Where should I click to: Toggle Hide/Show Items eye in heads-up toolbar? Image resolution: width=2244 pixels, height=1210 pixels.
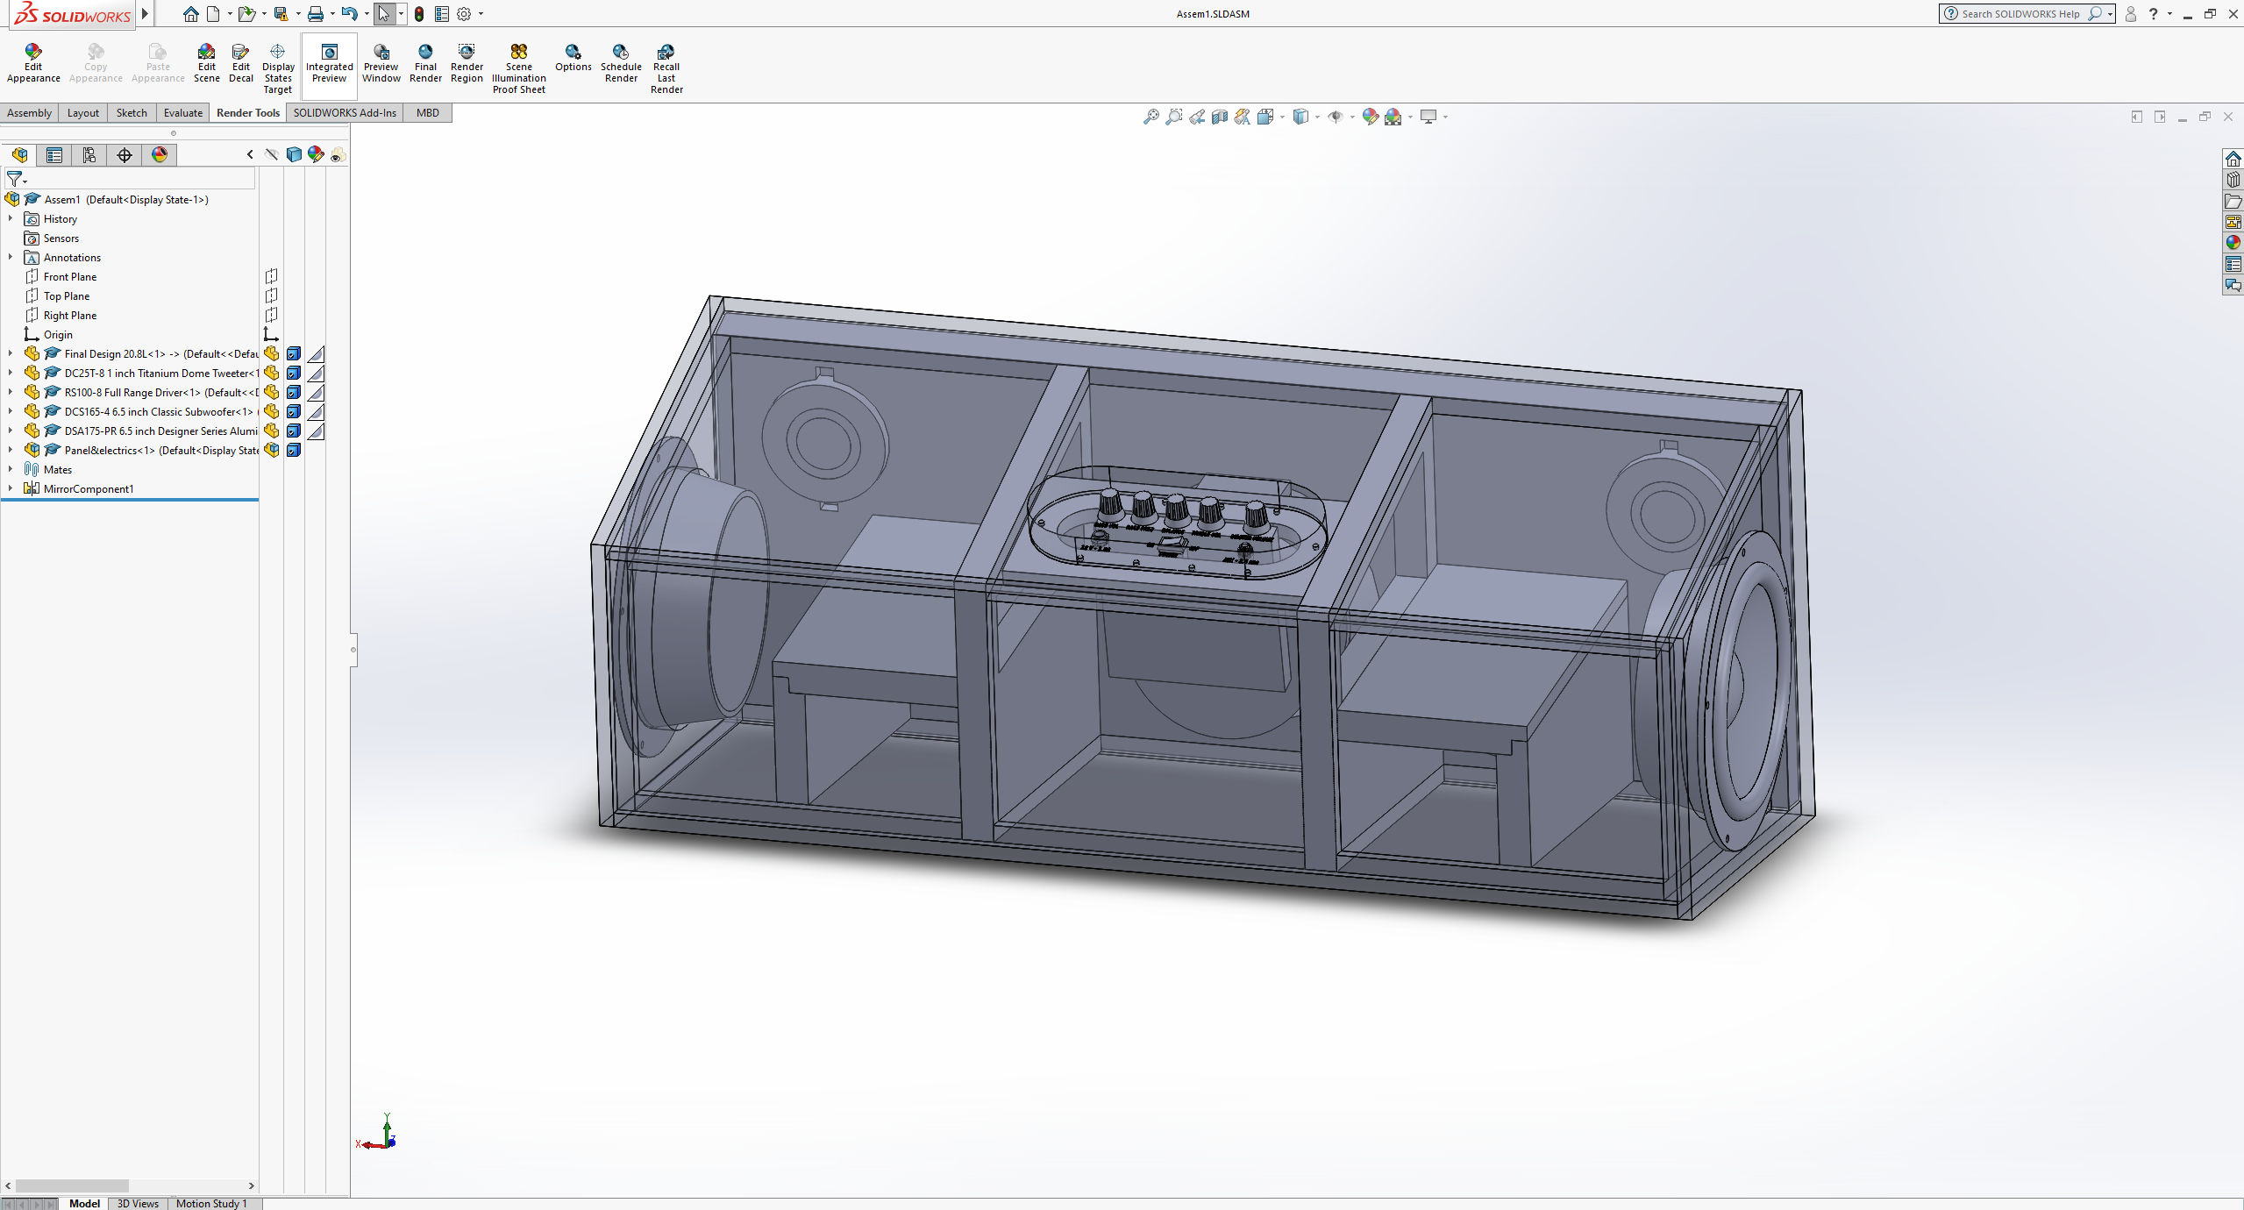click(x=1337, y=117)
